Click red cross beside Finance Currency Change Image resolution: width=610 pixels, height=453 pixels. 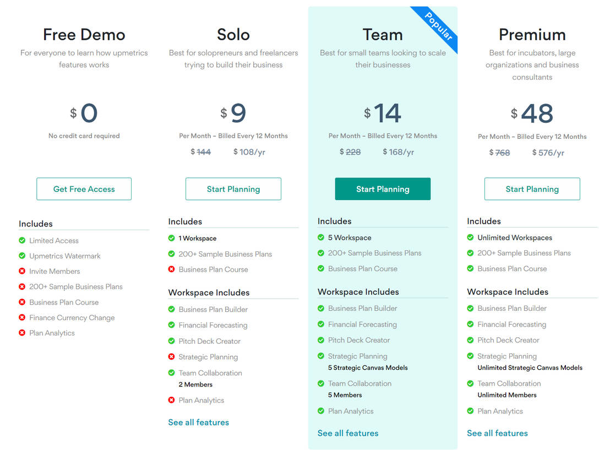click(x=22, y=317)
